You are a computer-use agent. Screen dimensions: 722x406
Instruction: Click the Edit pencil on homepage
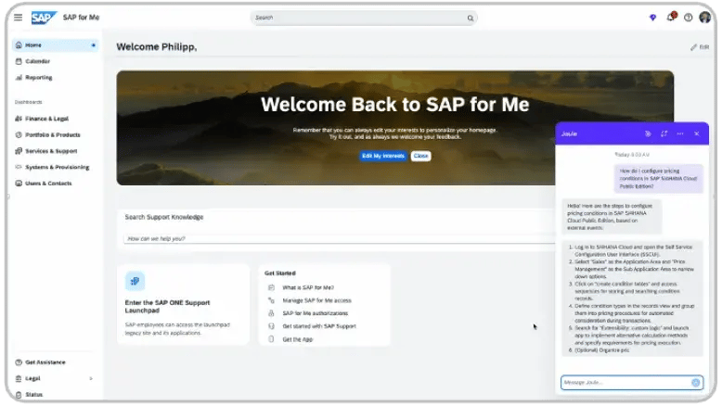tap(700, 47)
